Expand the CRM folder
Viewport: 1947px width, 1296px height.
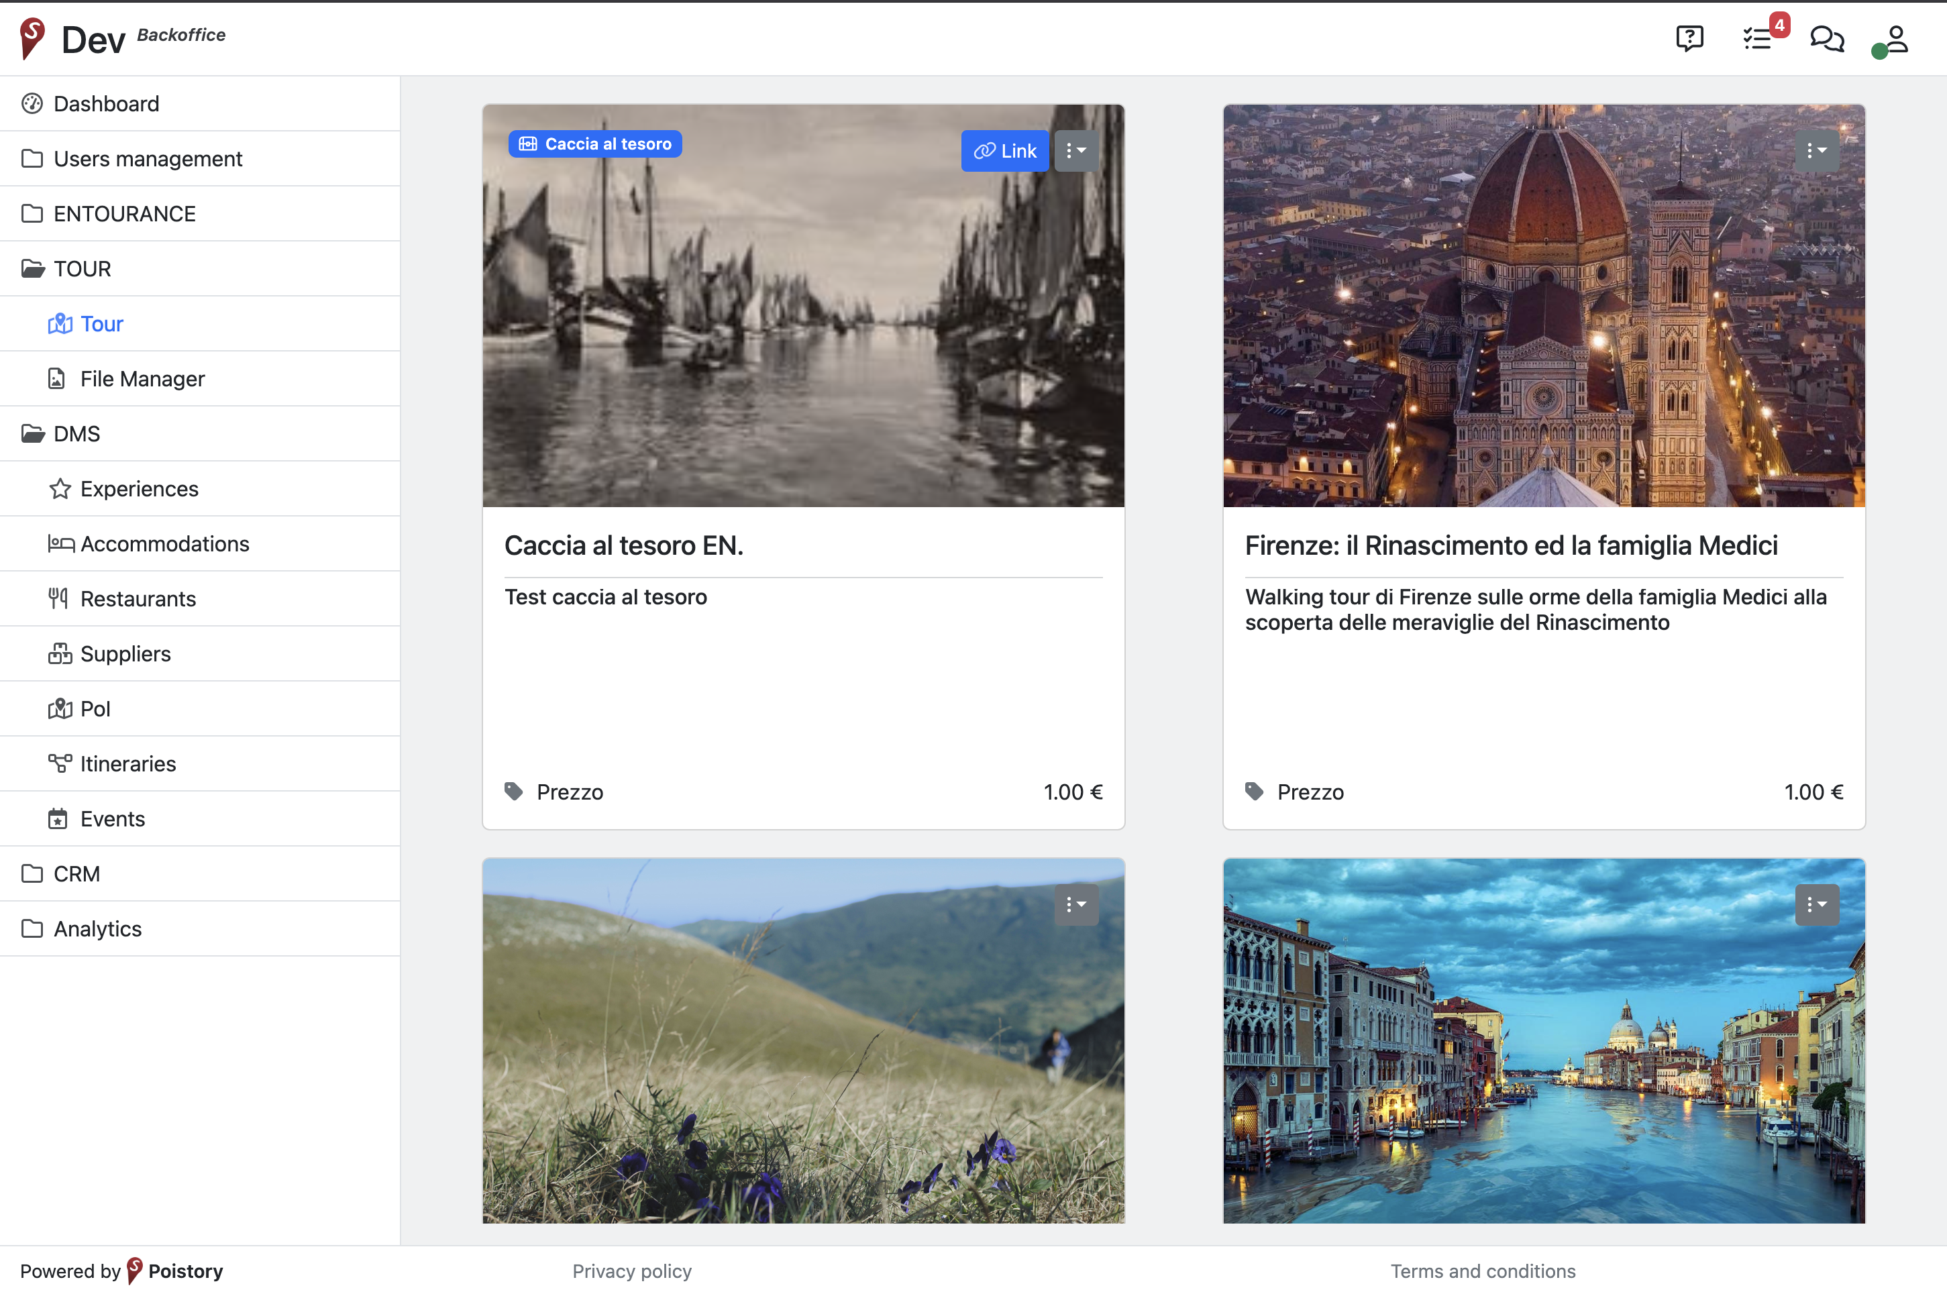[200, 873]
